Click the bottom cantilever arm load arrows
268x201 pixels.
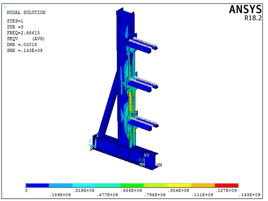[144, 121]
